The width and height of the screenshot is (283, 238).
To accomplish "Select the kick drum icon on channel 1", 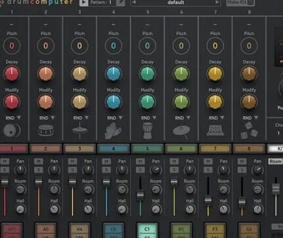I will pos(12,130).
